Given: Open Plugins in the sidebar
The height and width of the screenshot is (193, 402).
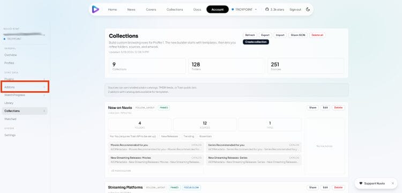Looking at the screenshot, I should coord(25,79).
